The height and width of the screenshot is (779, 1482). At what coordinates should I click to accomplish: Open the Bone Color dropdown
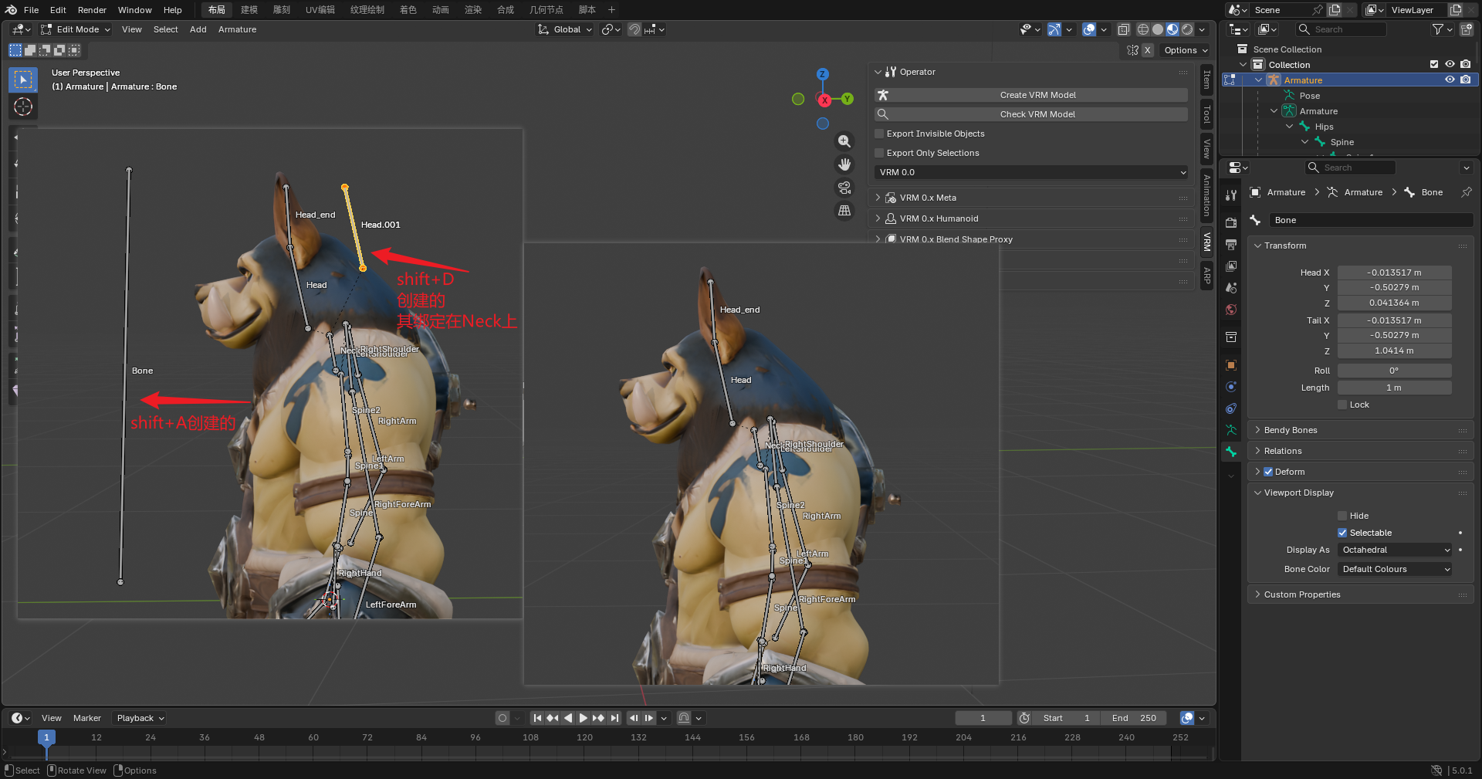[1396, 569]
